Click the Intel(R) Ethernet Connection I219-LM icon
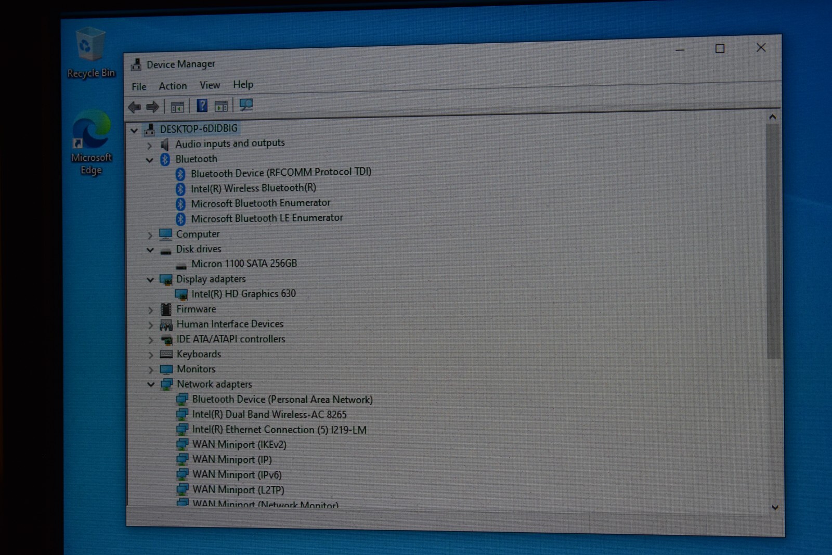The width and height of the screenshot is (832, 555). click(x=182, y=430)
